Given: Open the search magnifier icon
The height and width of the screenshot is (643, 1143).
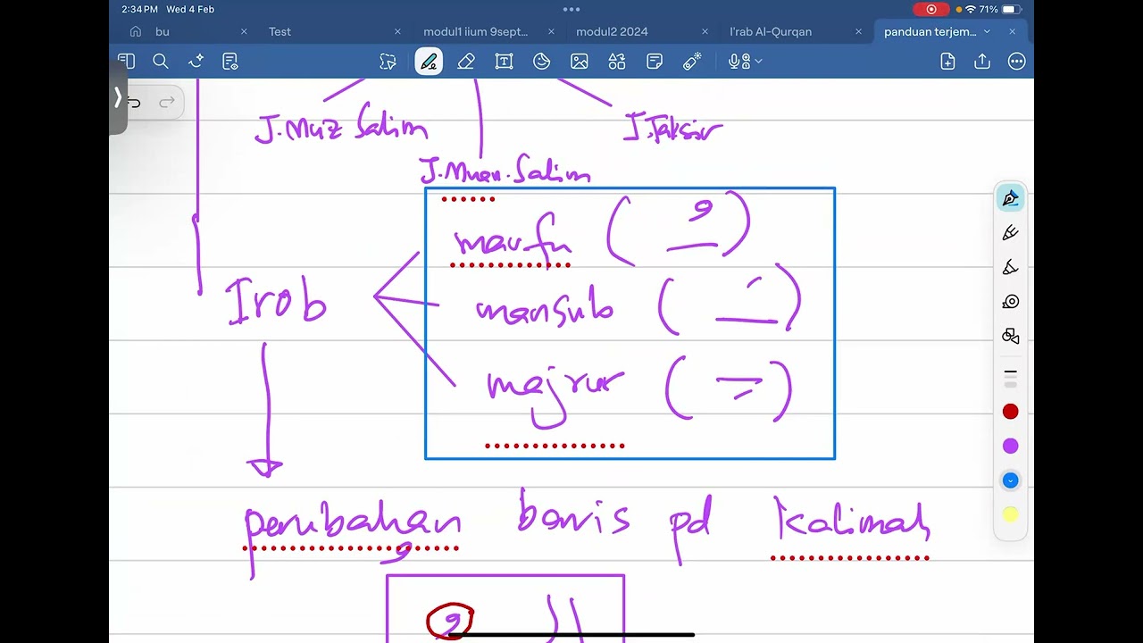Looking at the screenshot, I should coord(161,62).
